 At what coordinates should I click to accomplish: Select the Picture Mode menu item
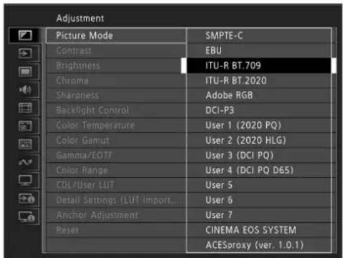(x=116, y=35)
